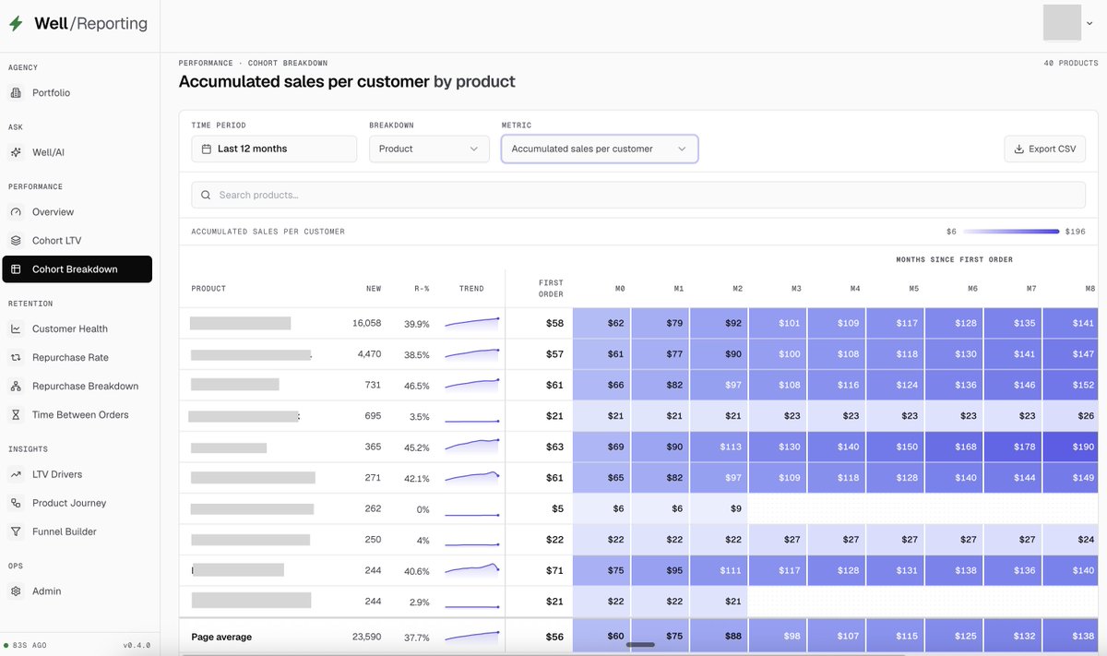The image size is (1107, 656).
Task: Select the Customer Health menu item
Action: (x=77, y=329)
